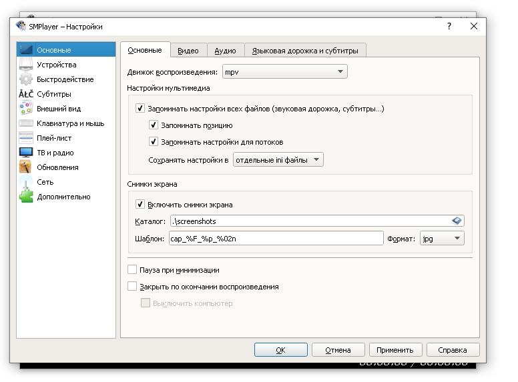This screenshot has height=382, width=518.
Task: Select the Внешний вид palette icon
Action: point(25,109)
